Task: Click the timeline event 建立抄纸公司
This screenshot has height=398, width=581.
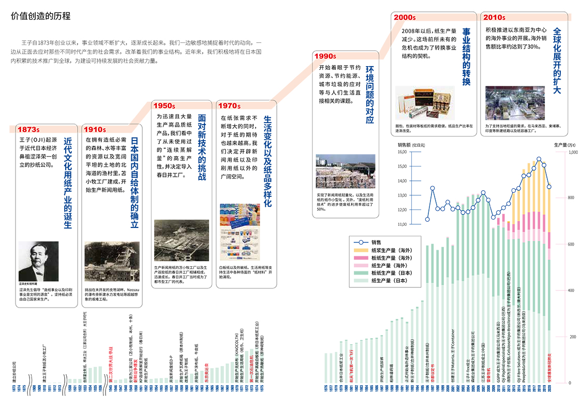Action: pyautogui.click(x=14, y=372)
